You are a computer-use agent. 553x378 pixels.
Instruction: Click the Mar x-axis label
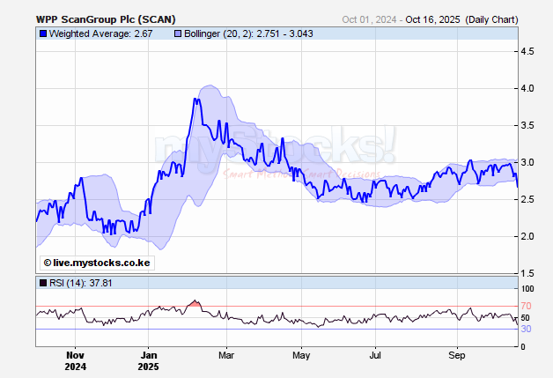226,358
